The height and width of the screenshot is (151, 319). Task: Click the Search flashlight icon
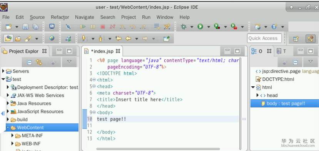(x=28, y=39)
